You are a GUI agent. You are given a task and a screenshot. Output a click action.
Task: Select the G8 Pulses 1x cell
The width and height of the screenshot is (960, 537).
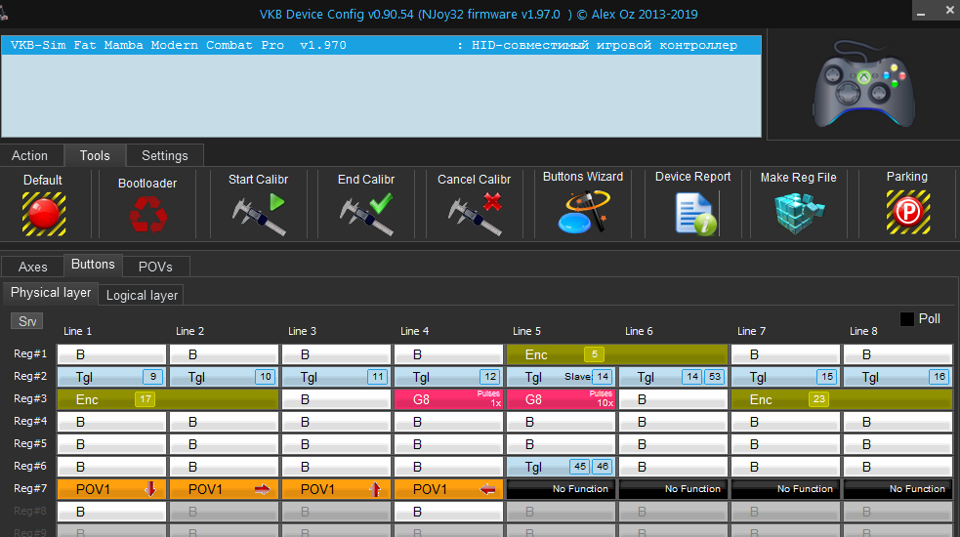(449, 400)
